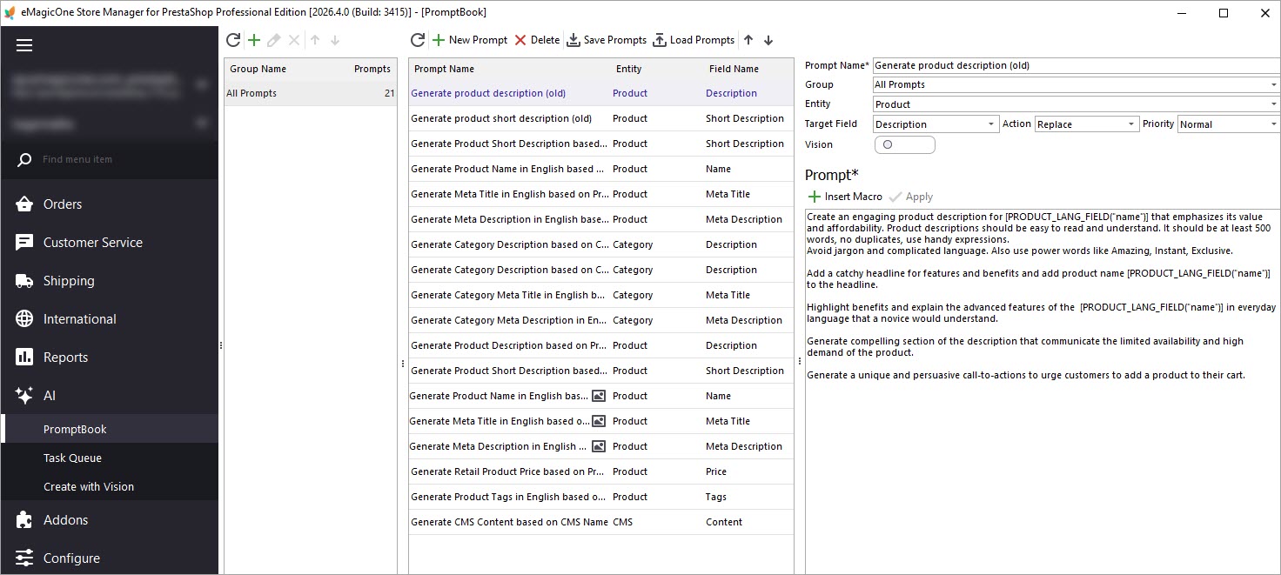Open Create with Vision page

tap(110, 486)
